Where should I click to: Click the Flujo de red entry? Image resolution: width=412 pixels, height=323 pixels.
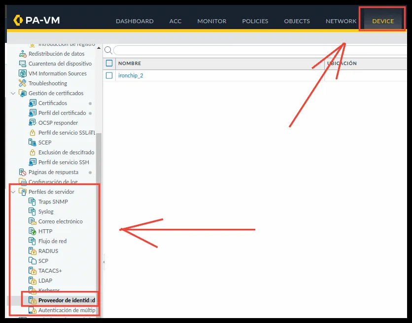[53, 241]
